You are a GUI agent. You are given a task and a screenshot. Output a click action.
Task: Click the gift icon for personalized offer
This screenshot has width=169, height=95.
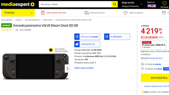pos(43,13)
